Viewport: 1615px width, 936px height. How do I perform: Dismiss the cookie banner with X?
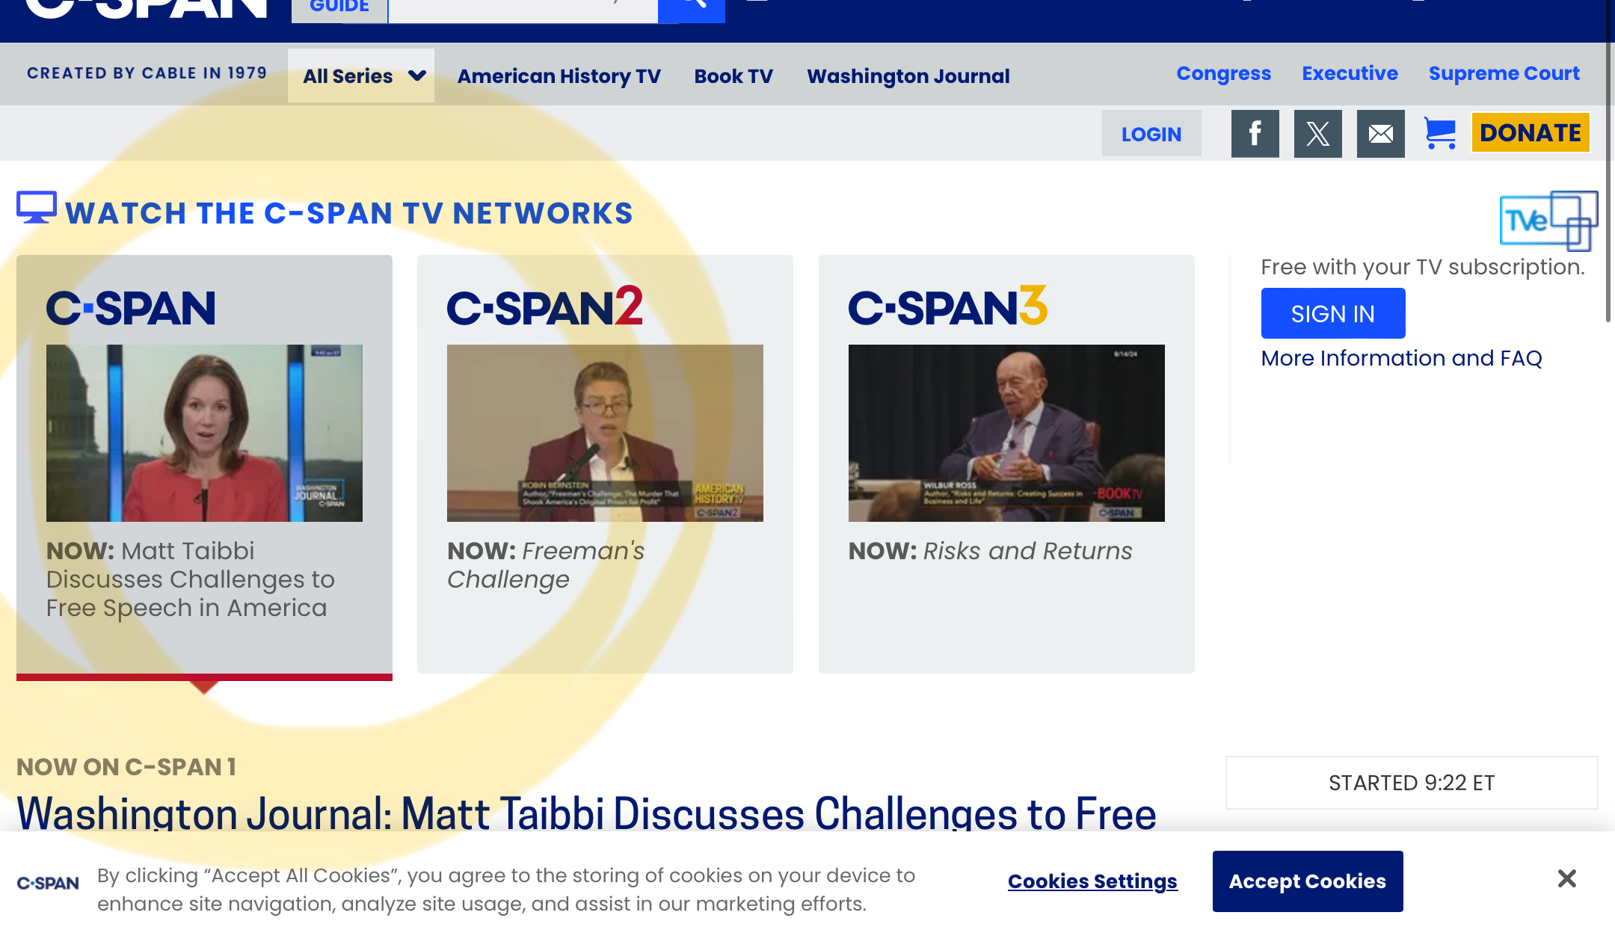click(x=1567, y=878)
